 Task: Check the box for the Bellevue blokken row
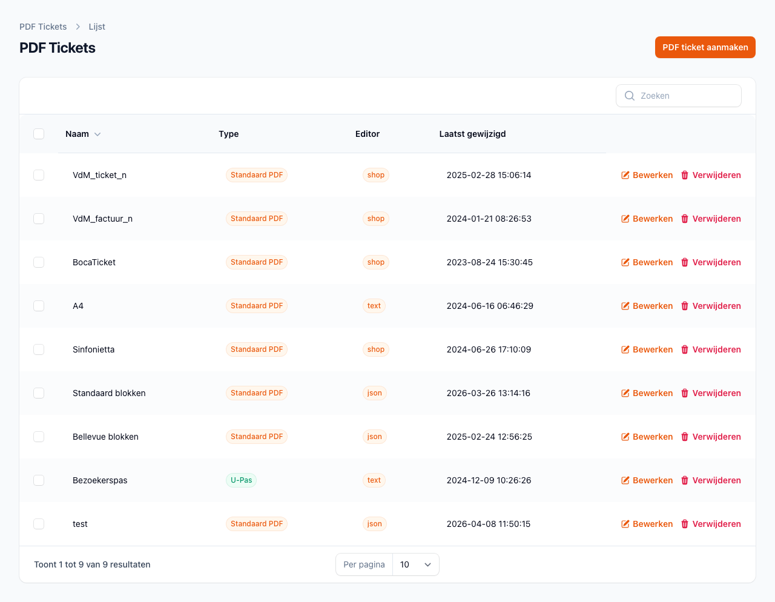[39, 437]
